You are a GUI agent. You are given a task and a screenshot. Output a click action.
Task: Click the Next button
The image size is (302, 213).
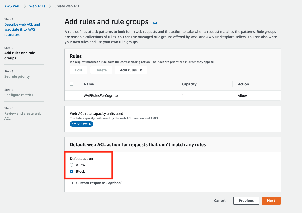click(271, 201)
